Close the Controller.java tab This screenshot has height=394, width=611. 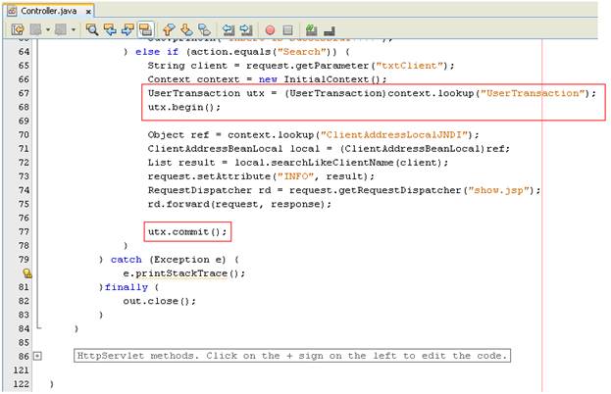pyautogui.click(x=88, y=12)
